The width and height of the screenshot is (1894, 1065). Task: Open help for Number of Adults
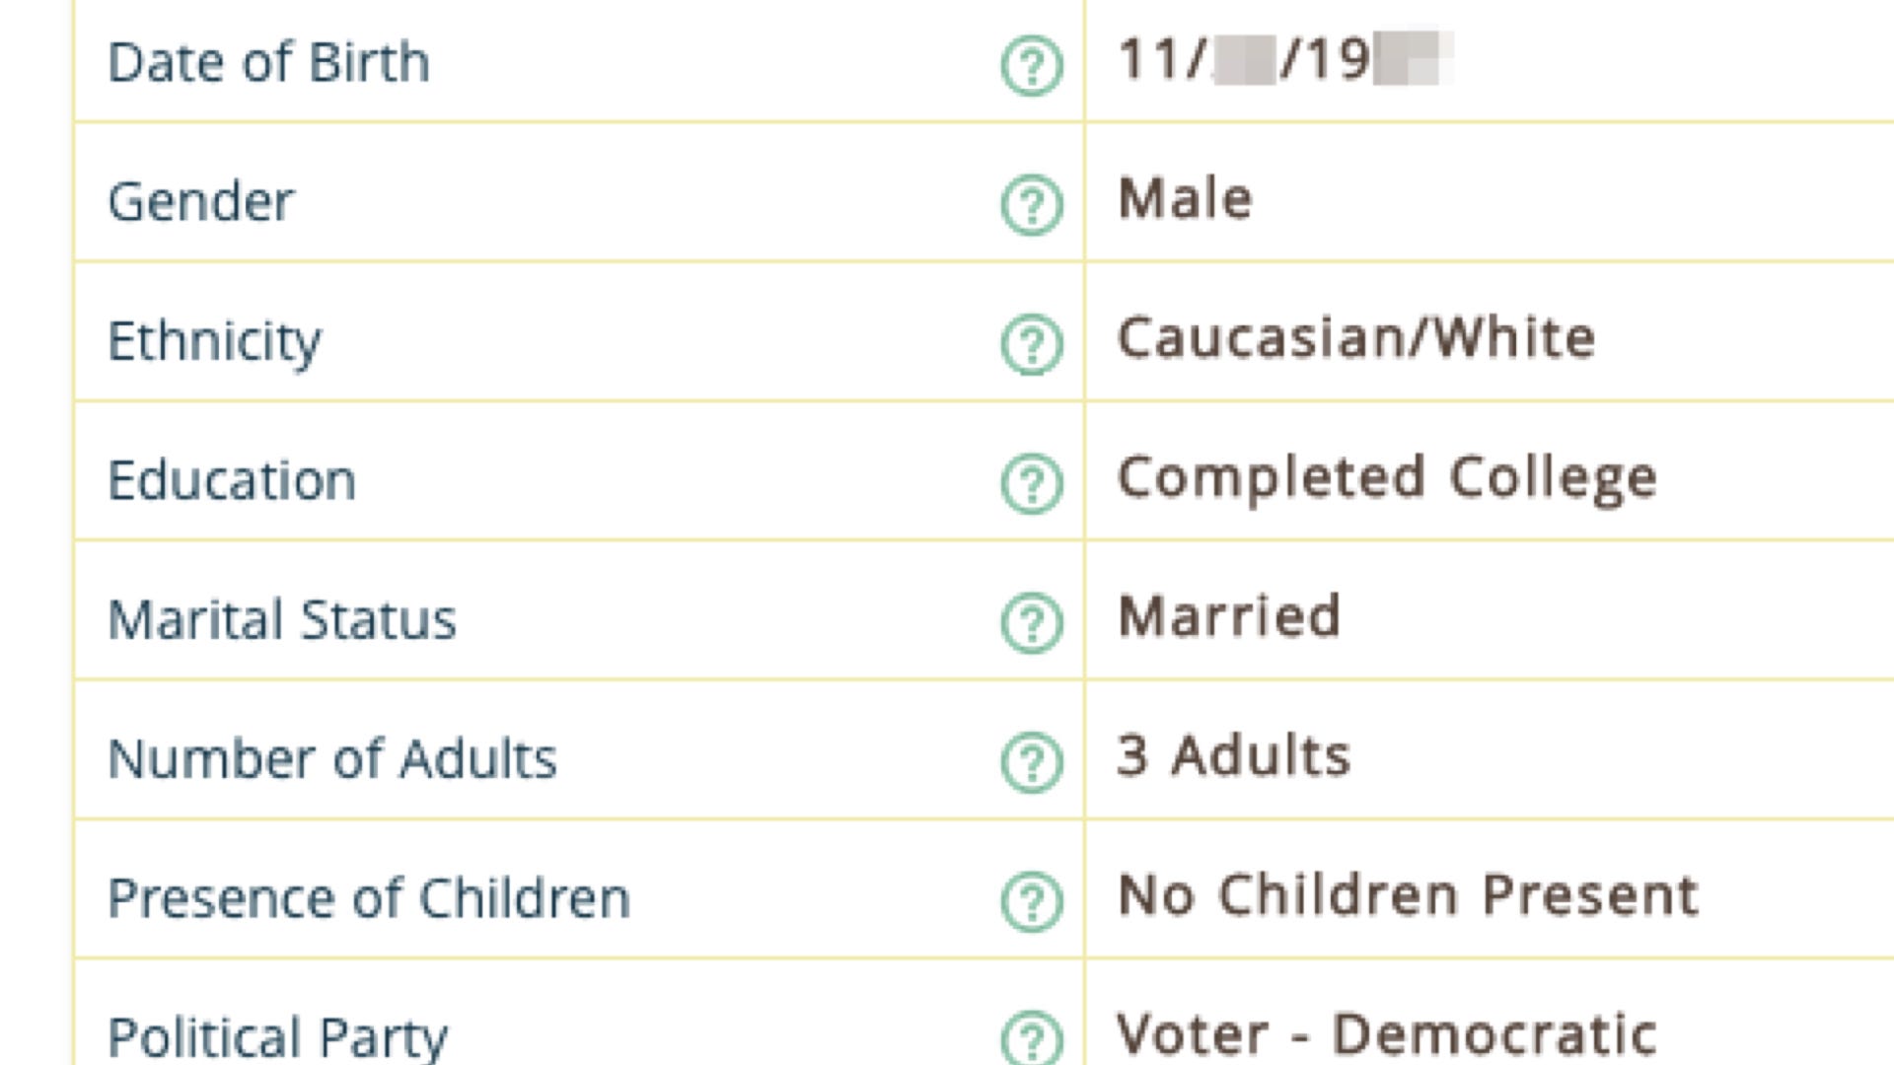(1032, 761)
